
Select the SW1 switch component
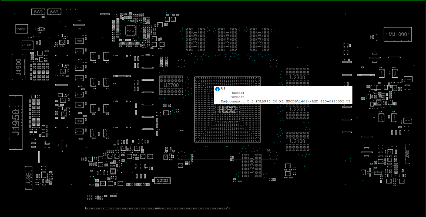[x=54, y=12]
